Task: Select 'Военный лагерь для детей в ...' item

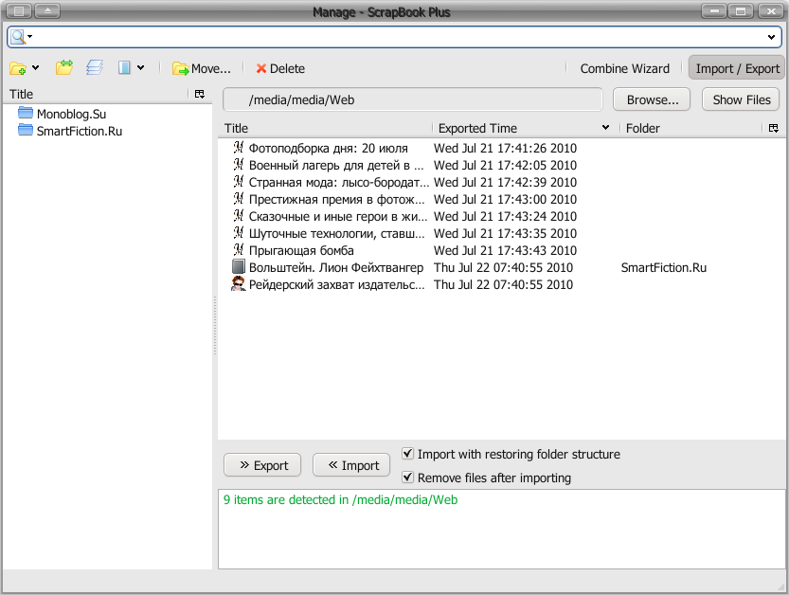Action: point(336,165)
